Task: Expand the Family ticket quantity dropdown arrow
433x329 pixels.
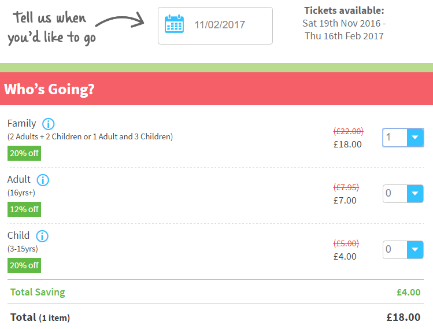Action: (415, 137)
